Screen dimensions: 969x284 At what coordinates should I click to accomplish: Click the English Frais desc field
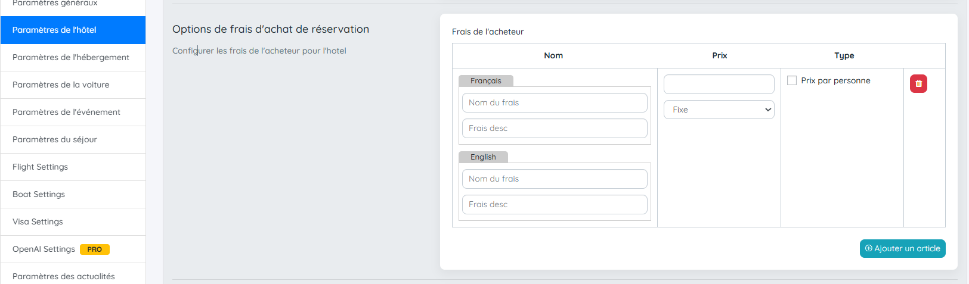coord(555,204)
